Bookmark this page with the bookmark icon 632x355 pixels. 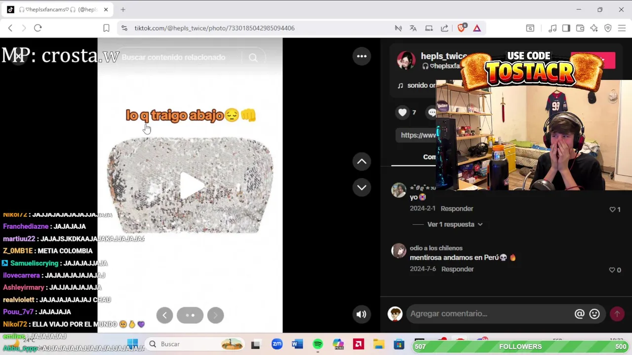106,28
